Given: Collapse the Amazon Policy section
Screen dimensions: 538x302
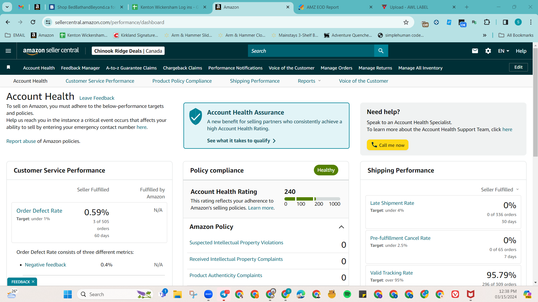Looking at the screenshot, I should coord(341,227).
